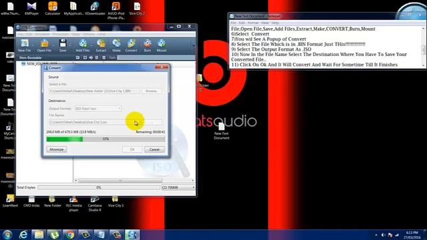Image resolution: width=427 pixels, height=240 pixels.
Task: Click the source Browse button in Convert
Action: (x=151, y=91)
